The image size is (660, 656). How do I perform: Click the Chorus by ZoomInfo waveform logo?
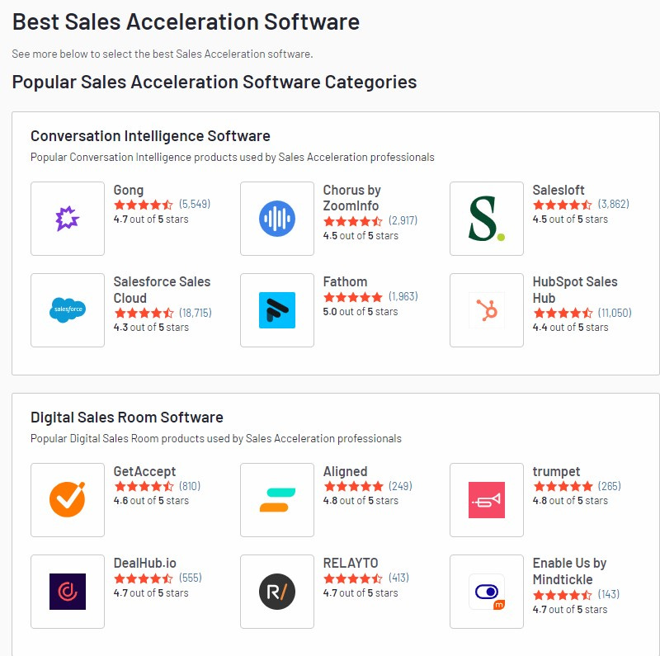pyautogui.click(x=277, y=219)
